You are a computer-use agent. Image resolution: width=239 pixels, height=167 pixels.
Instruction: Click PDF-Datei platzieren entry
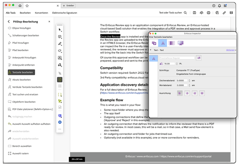pos(31,109)
